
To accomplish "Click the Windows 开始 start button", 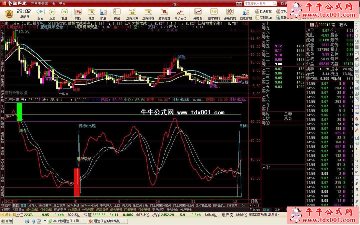I will tap(7, 221).
